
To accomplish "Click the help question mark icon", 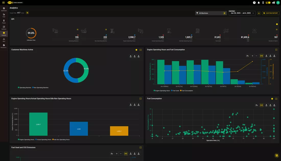I will pos(254,3).
